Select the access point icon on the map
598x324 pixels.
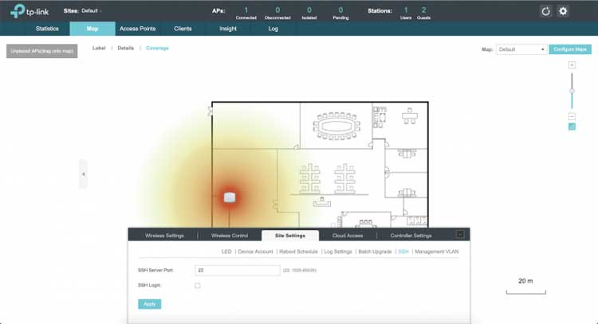pos(230,197)
